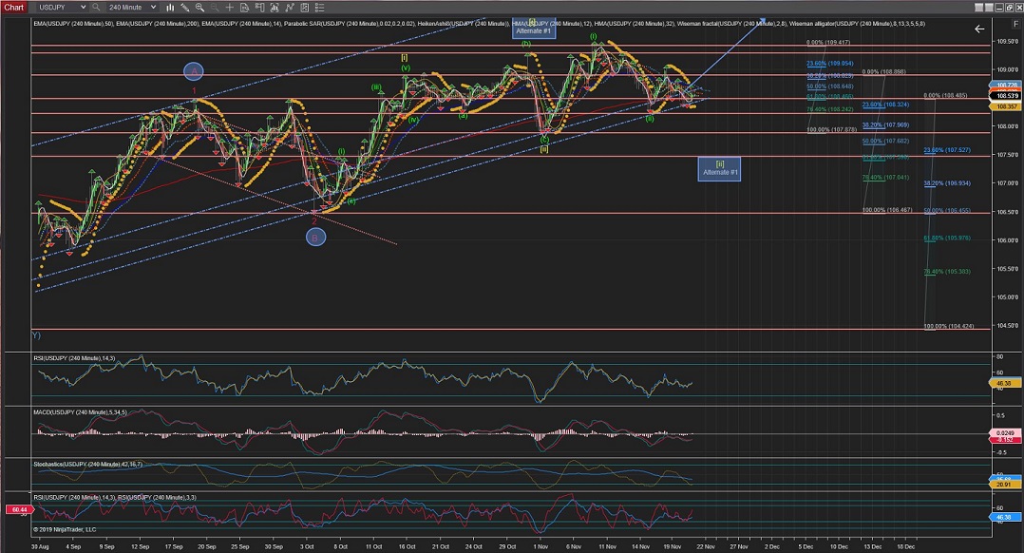The image size is (1024, 553).
Task: Open the 240 Minute interval dropdown
Action: (x=133, y=8)
